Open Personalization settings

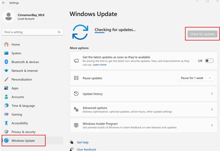[33, 80]
